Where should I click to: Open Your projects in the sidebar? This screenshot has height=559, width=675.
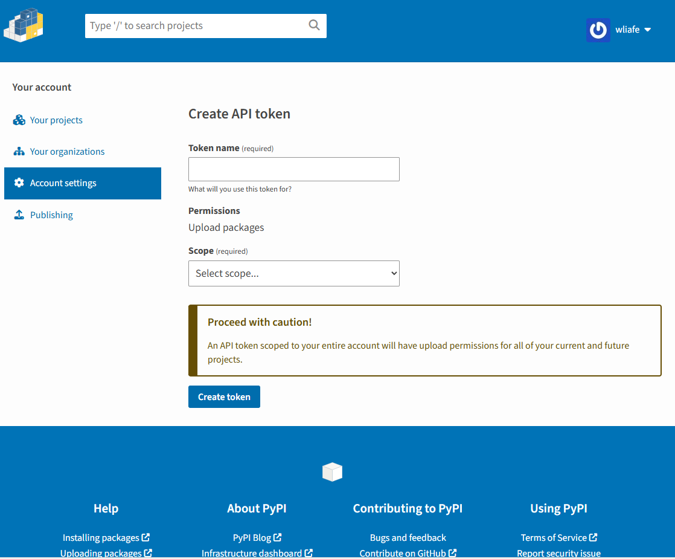[x=56, y=120]
